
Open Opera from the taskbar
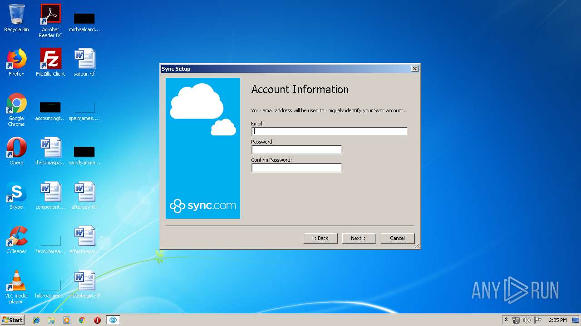coord(97,320)
